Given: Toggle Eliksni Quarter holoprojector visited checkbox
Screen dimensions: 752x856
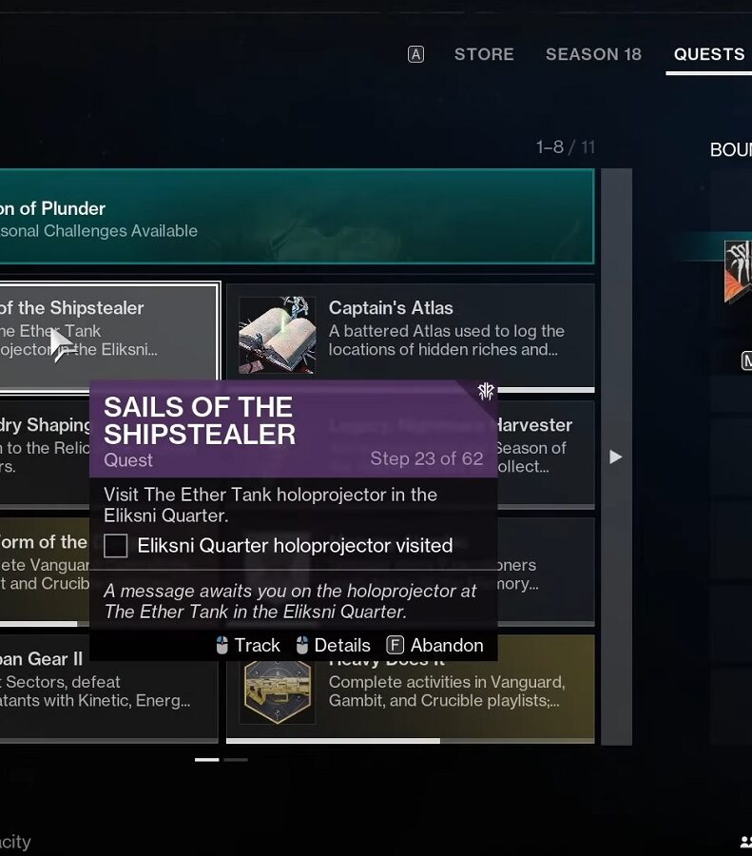Looking at the screenshot, I should pyautogui.click(x=116, y=545).
